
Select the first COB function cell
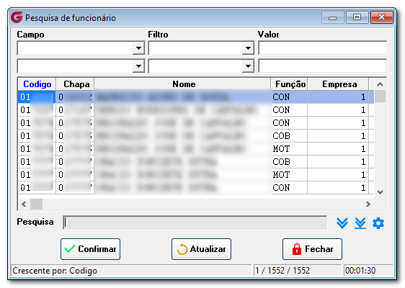tap(289, 136)
